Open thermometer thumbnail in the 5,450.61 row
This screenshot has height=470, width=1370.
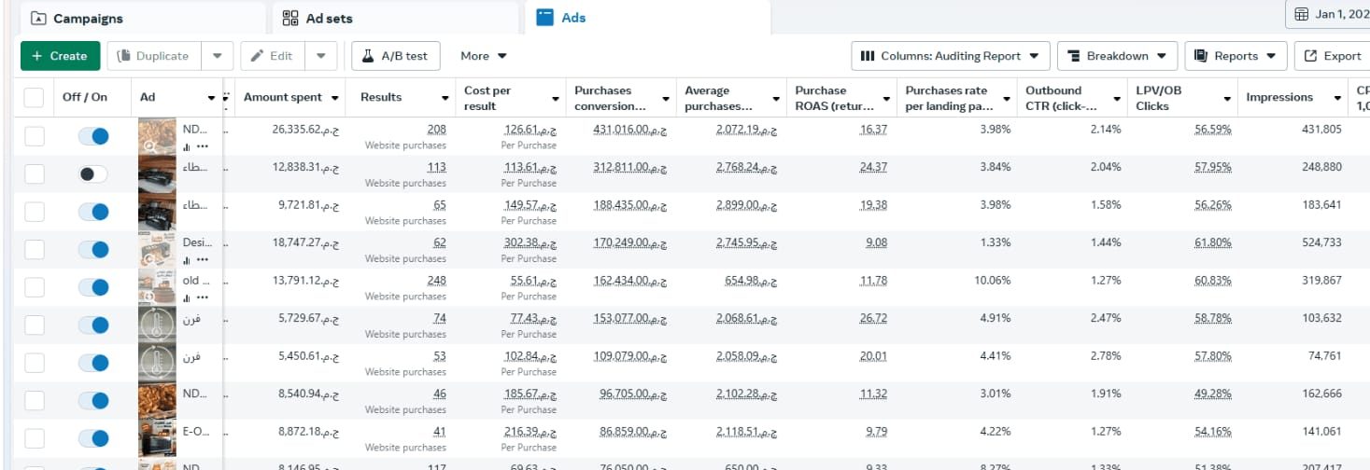[x=156, y=363]
